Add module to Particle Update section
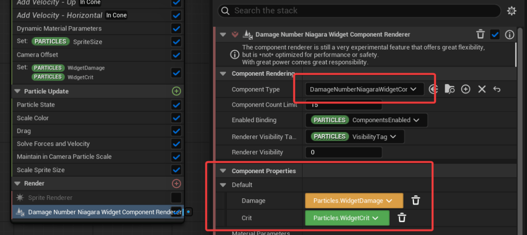The image size is (527, 235). (177, 91)
